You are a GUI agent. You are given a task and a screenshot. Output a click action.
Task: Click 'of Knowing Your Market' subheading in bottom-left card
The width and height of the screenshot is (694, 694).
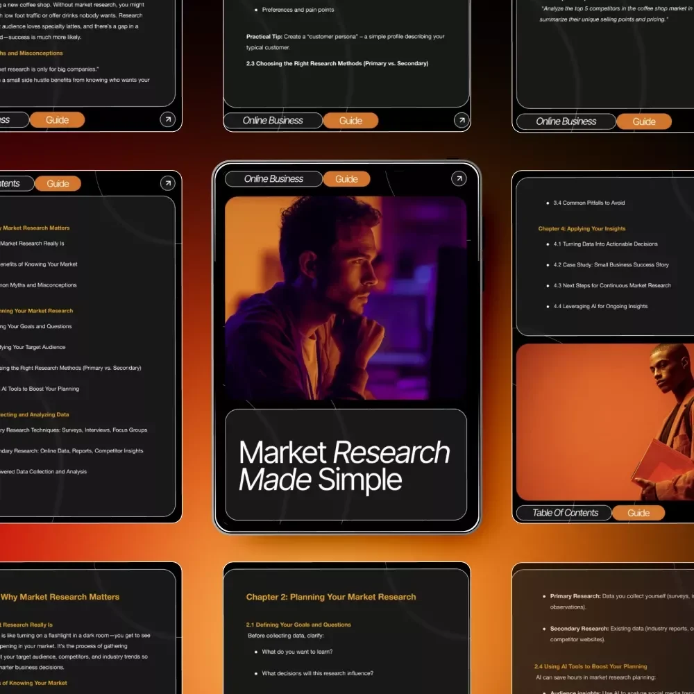click(x=33, y=683)
